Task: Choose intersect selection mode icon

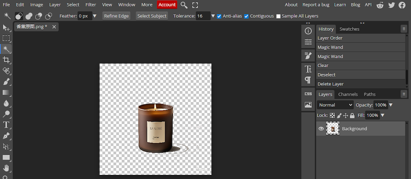Action: pyautogui.click(x=48, y=16)
